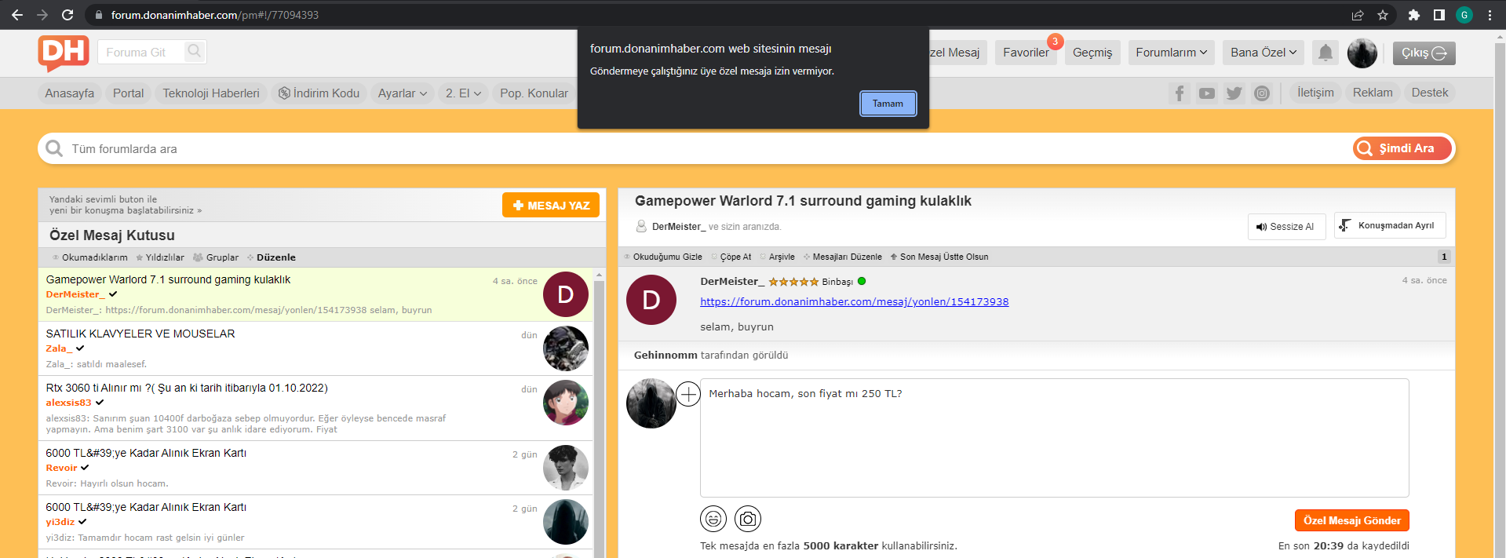Open the Twitter social icon
This screenshot has height=558, width=1506.
[x=1234, y=93]
